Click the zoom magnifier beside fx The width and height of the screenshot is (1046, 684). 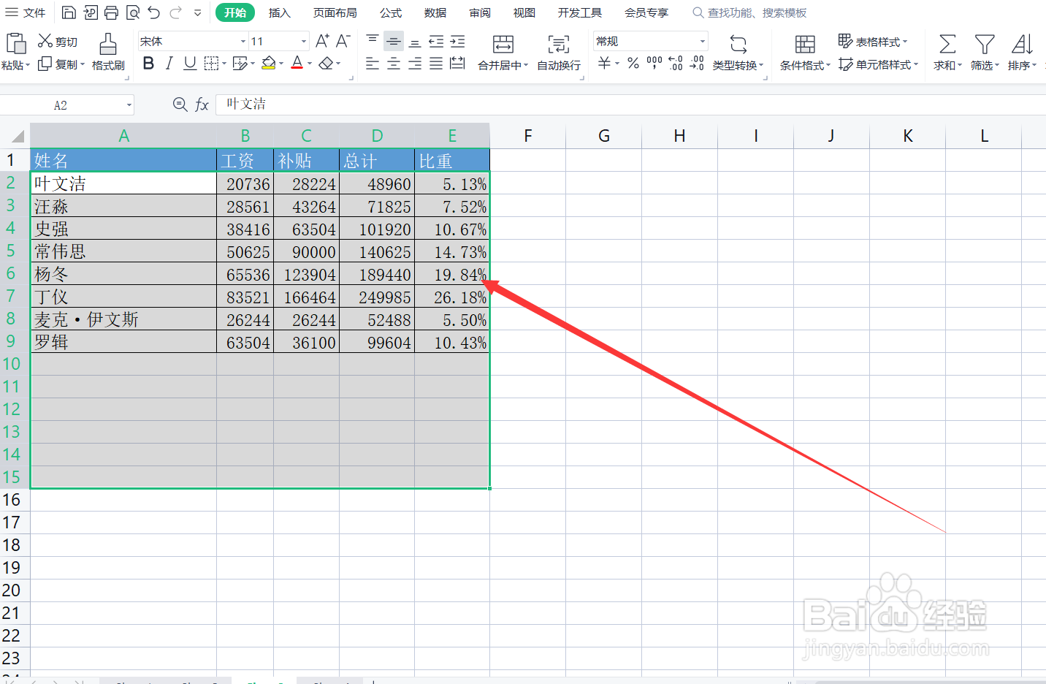coord(180,104)
